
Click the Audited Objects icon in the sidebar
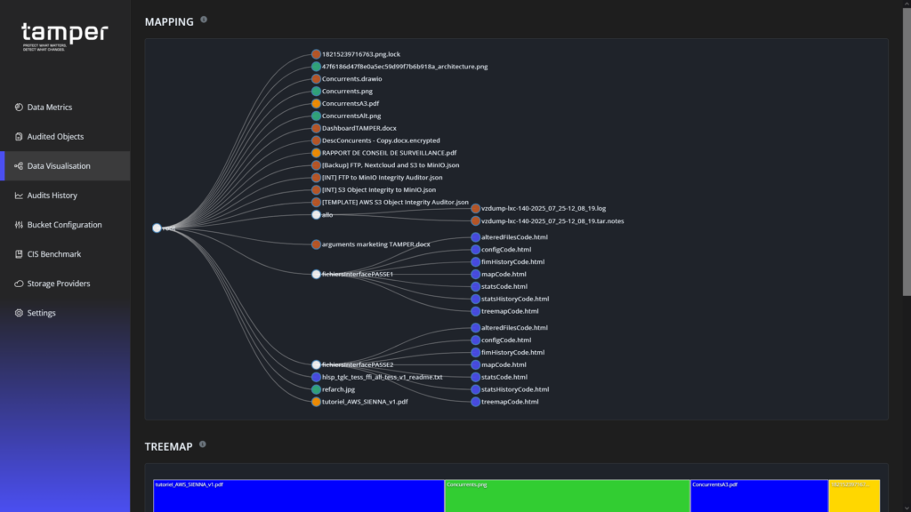[x=19, y=136]
